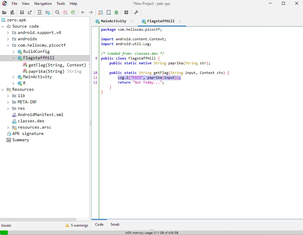Image resolution: width=303 pixels, height=235 pixels.
Task: Open text search magnifier icon
Action: tap(57, 13)
